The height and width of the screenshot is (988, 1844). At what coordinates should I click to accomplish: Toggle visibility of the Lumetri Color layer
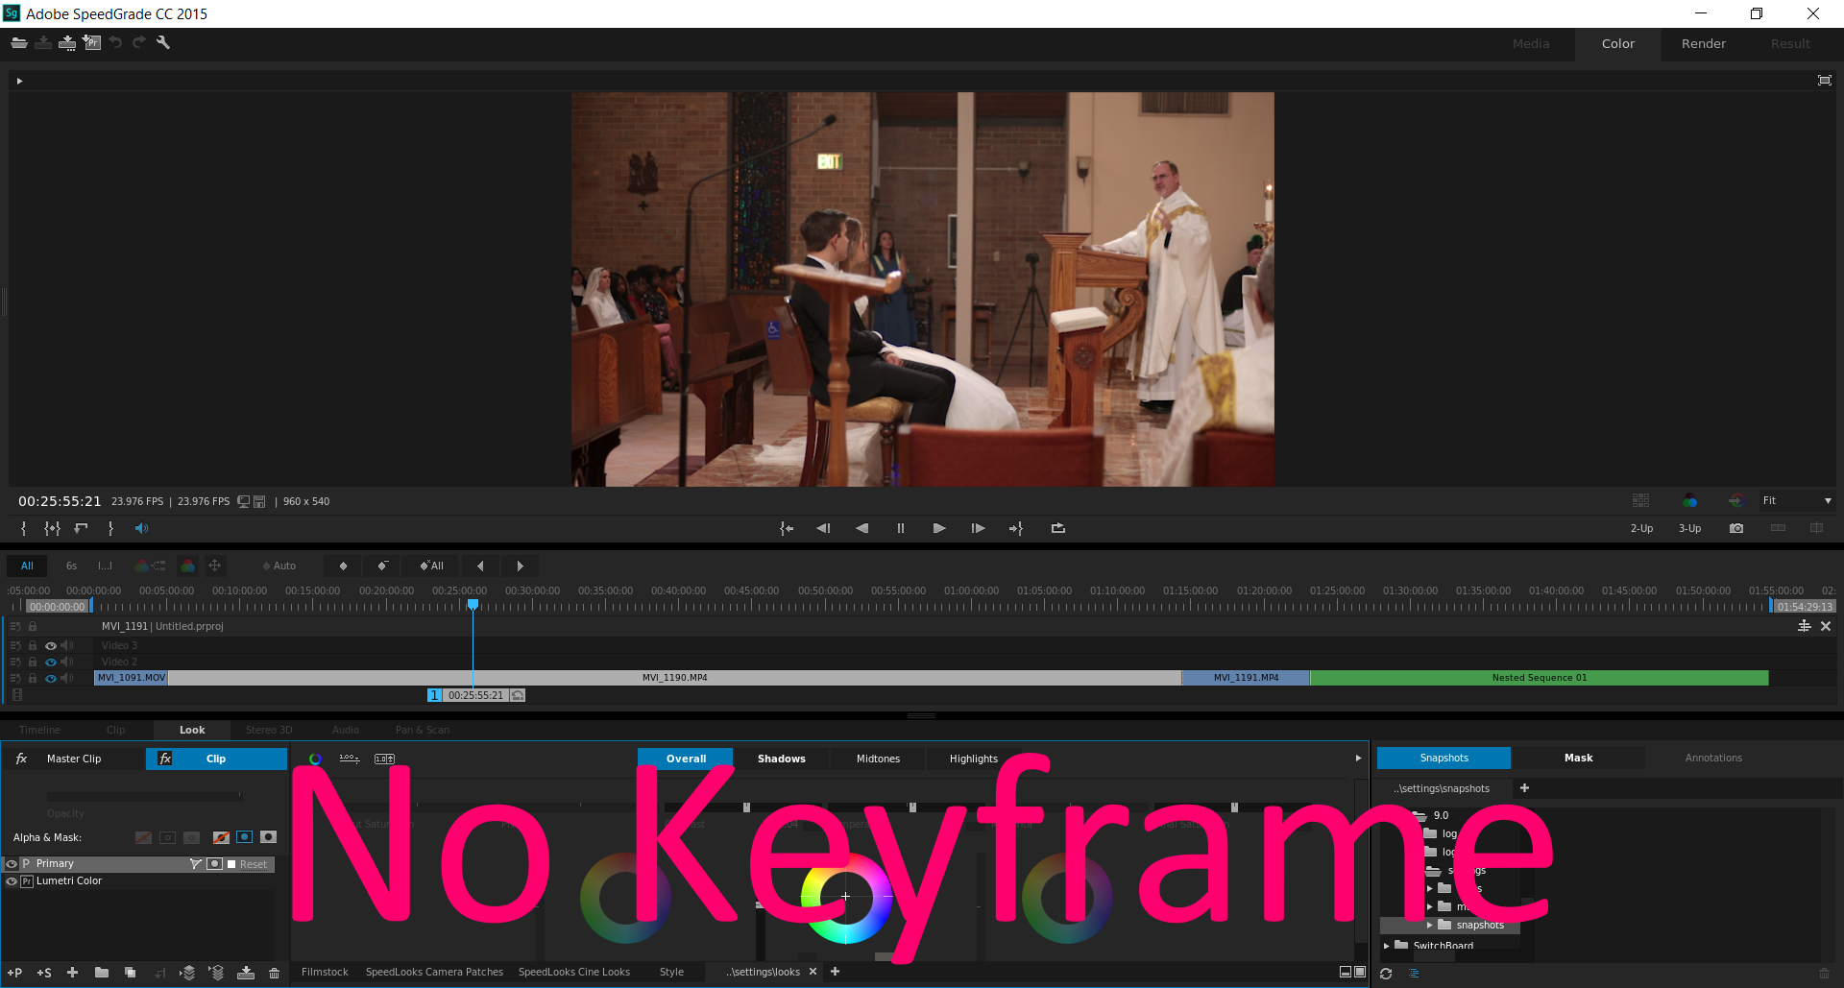click(10, 880)
